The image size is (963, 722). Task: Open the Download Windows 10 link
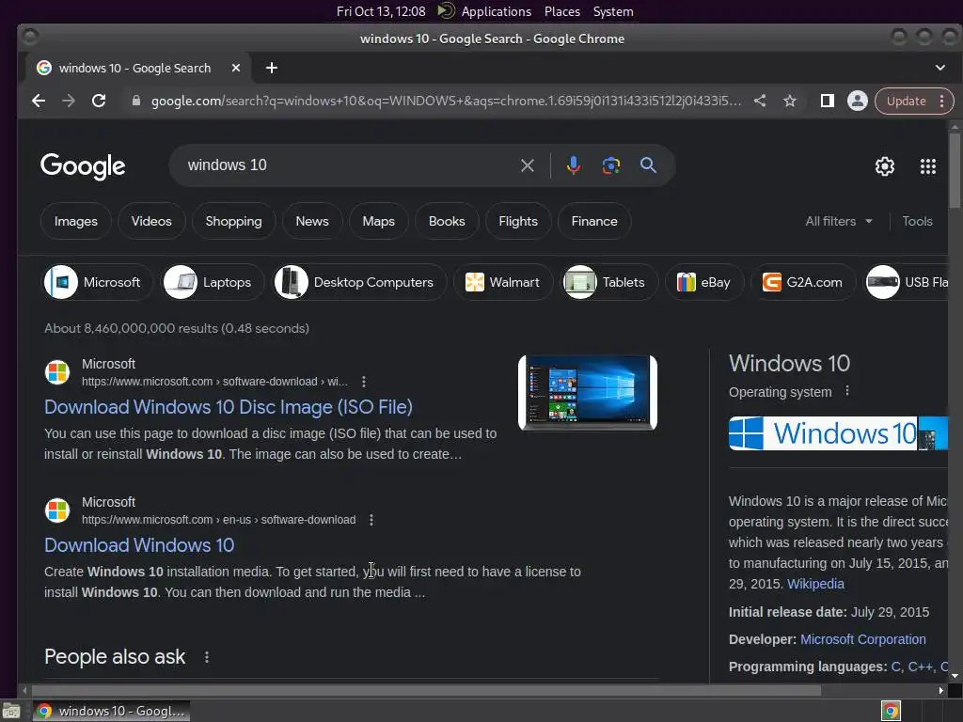coord(139,545)
